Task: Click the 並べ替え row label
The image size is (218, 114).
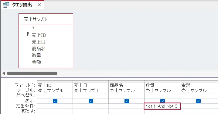Action: pyautogui.click(x=26, y=95)
